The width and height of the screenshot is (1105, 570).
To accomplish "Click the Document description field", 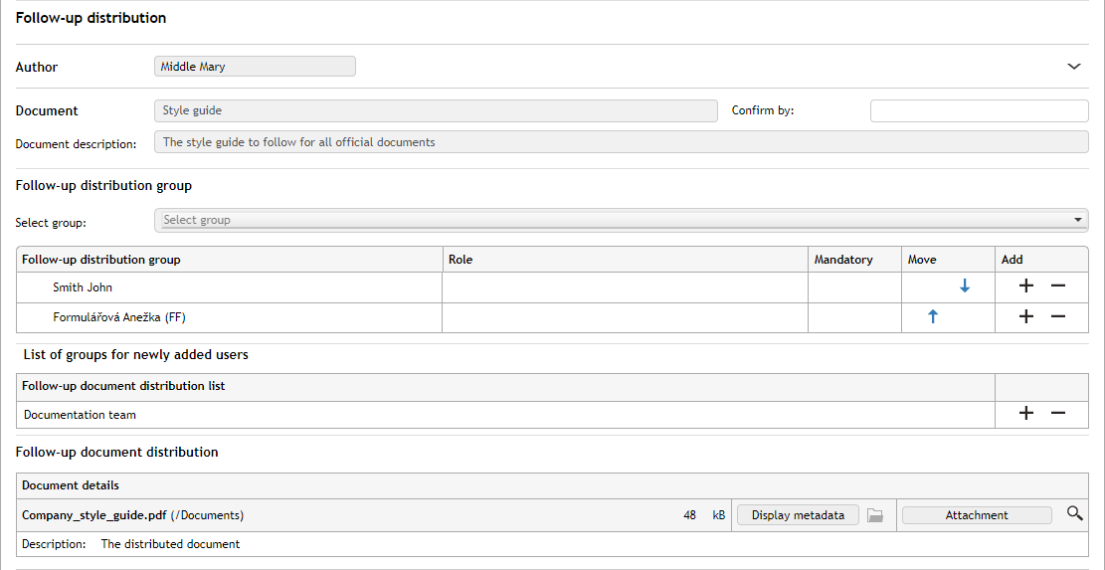I will 622,142.
